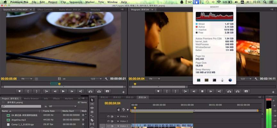This screenshot has height=128, width=277.
Task: Open Terminal icon in memory popup
Action: click(x=214, y=80)
